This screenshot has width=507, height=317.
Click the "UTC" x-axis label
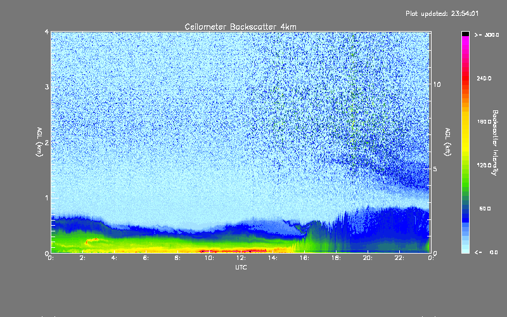point(241,267)
